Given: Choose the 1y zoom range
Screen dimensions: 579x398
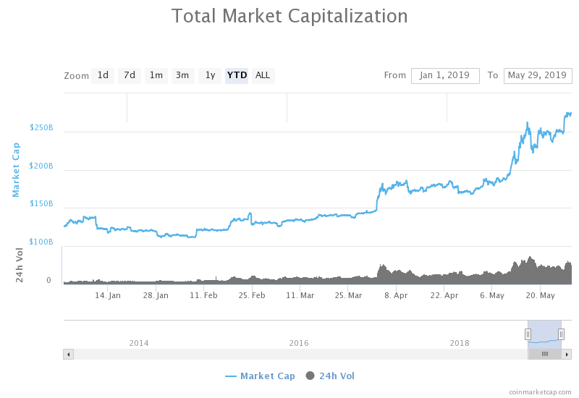Looking at the screenshot, I should tap(209, 75).
